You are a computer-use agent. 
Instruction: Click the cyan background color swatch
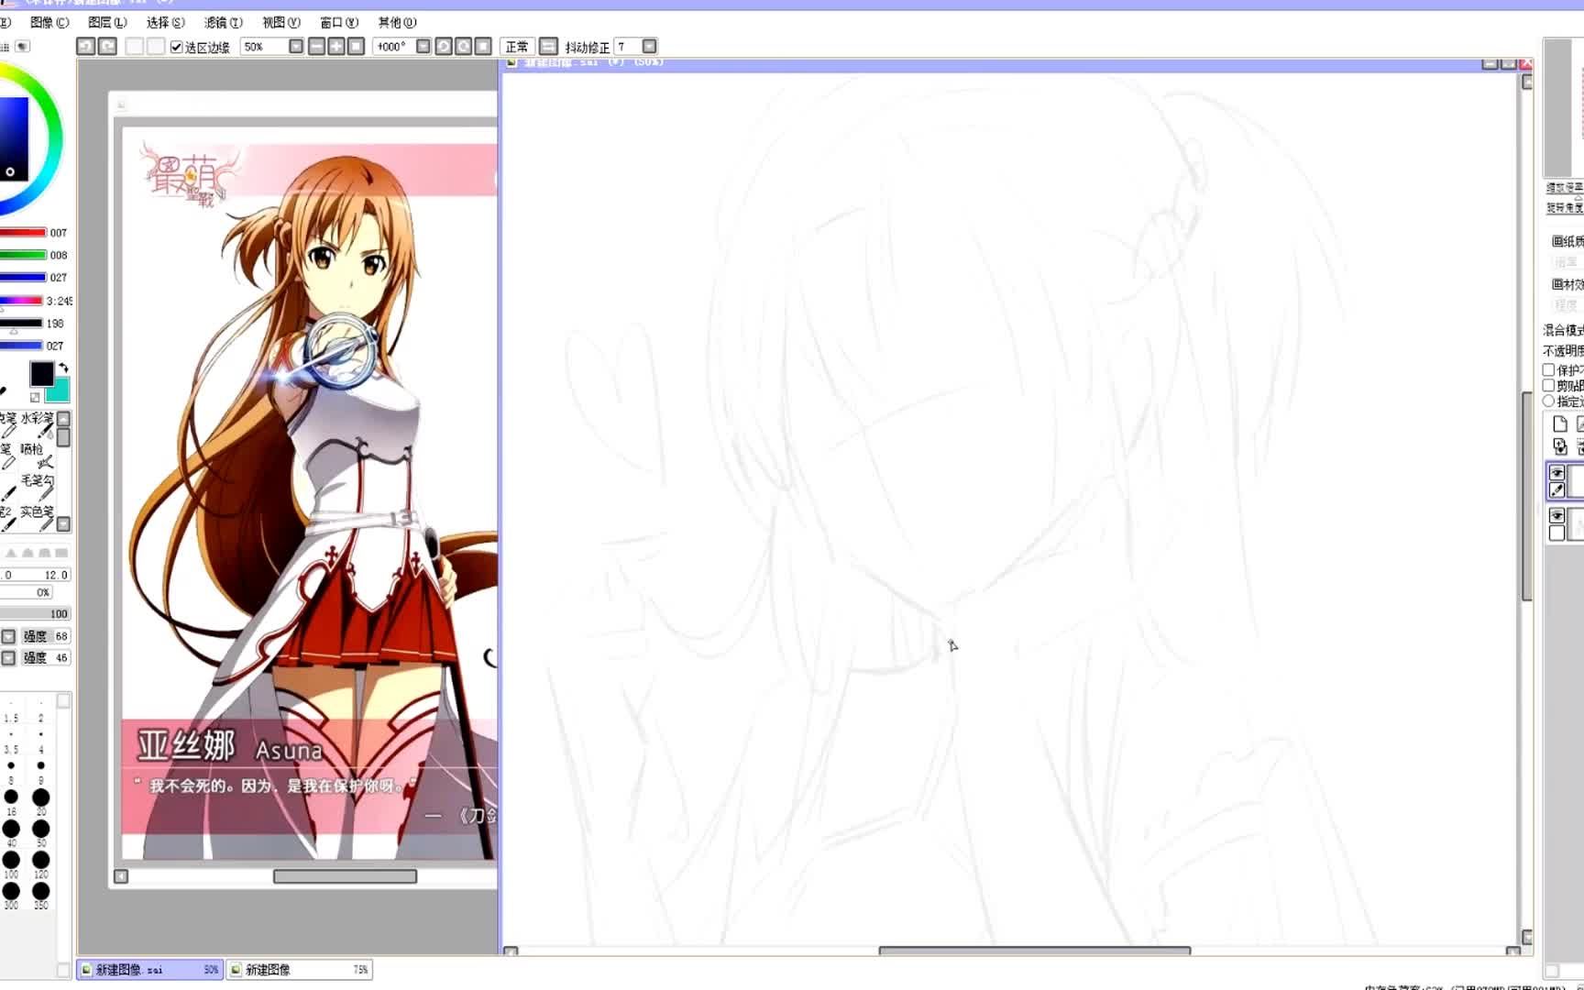pos(59,391)
